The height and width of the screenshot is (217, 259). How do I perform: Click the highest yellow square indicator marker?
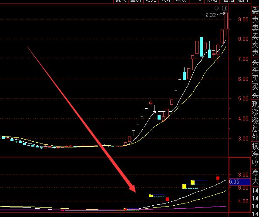coord(192,183)
